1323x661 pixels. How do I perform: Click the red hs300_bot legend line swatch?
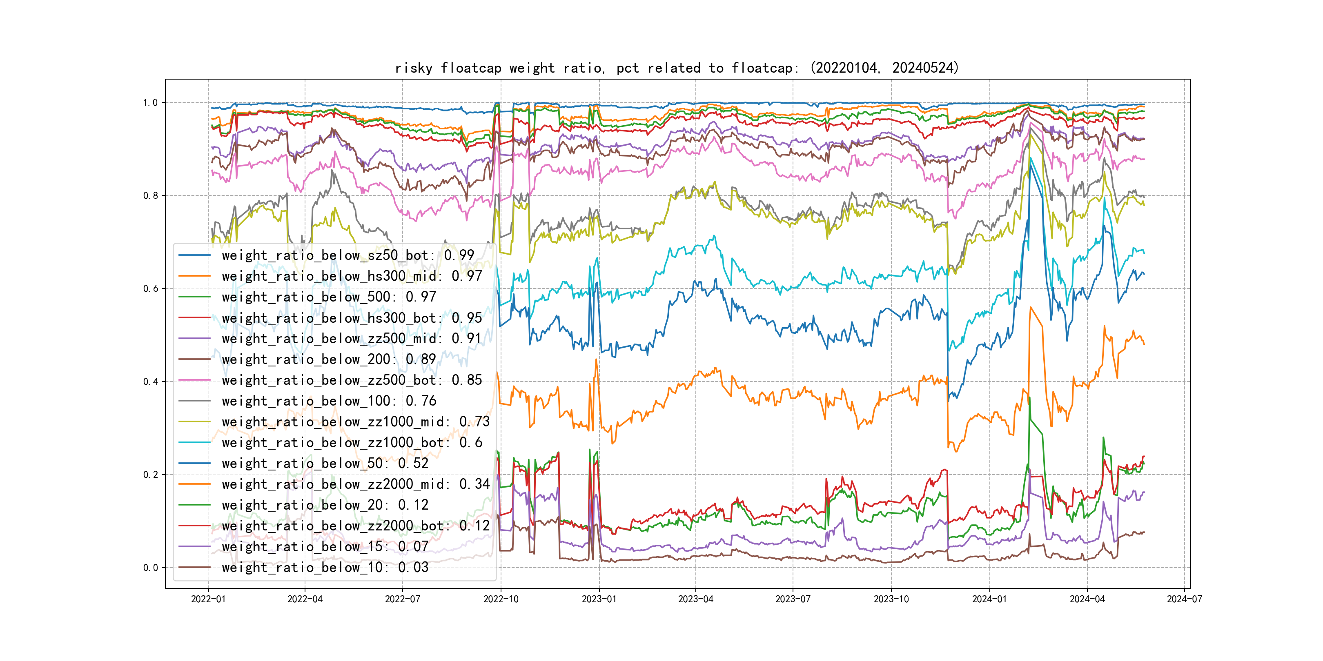coord(194,318)
